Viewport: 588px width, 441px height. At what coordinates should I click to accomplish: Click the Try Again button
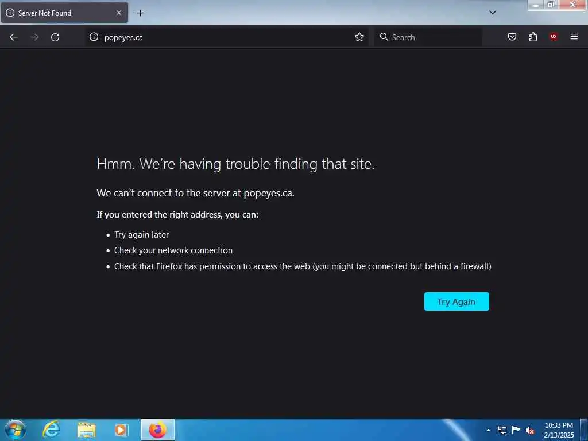457,301
